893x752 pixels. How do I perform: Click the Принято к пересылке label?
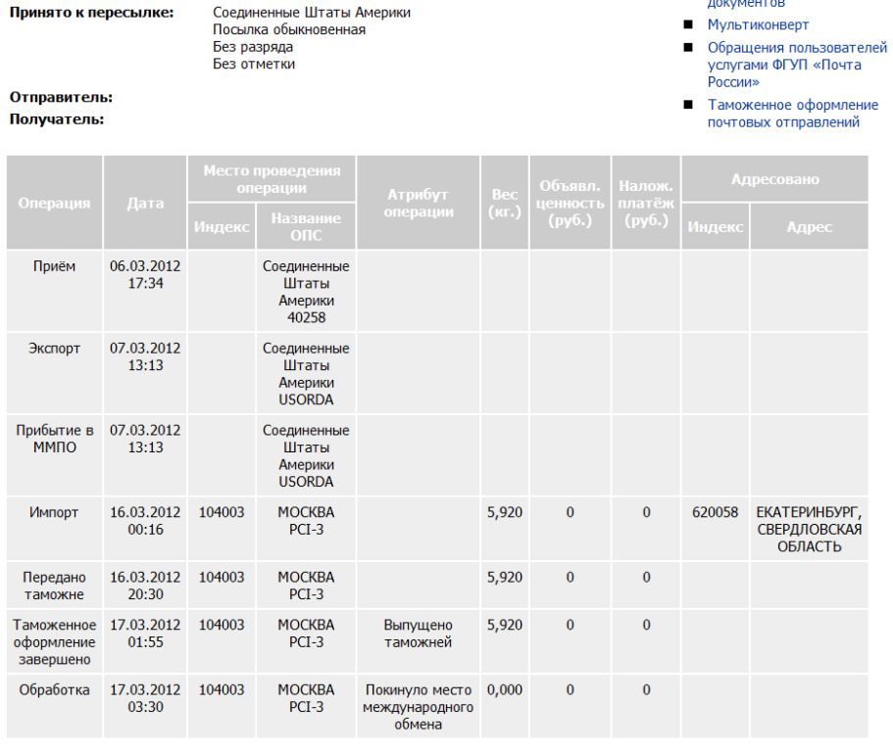point(92,13)
